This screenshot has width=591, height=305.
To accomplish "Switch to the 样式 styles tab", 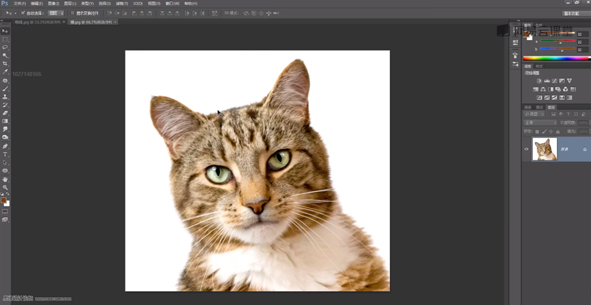I will coord(539,66).
